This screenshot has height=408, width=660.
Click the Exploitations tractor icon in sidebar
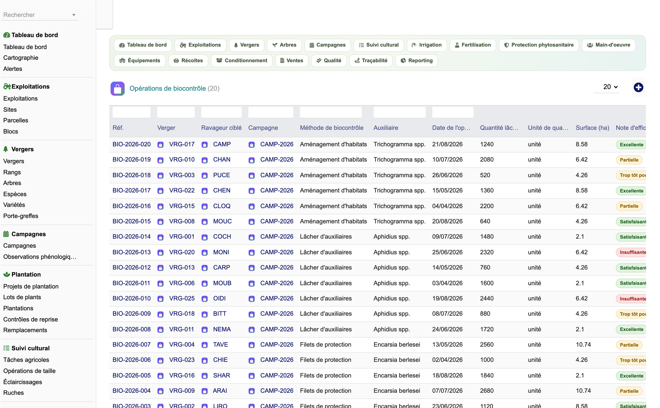click(7, 86)
